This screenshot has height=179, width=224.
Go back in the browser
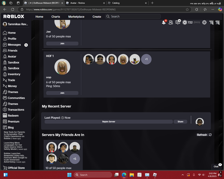tap(5, 9)
